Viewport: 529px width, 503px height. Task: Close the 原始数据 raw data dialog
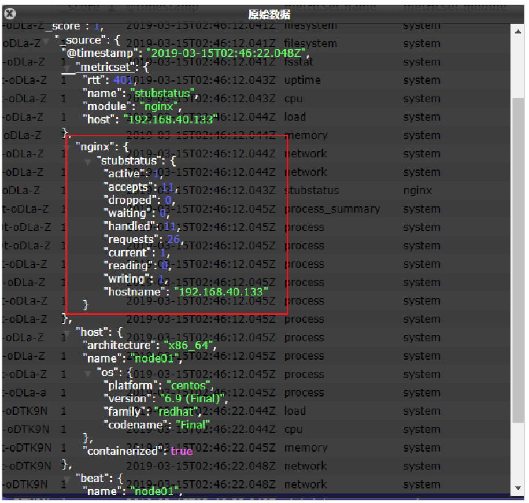(x=10, y=14)
